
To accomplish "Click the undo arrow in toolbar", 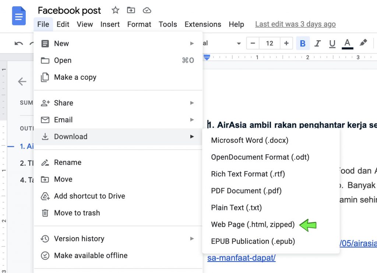I will coord(19,44).
